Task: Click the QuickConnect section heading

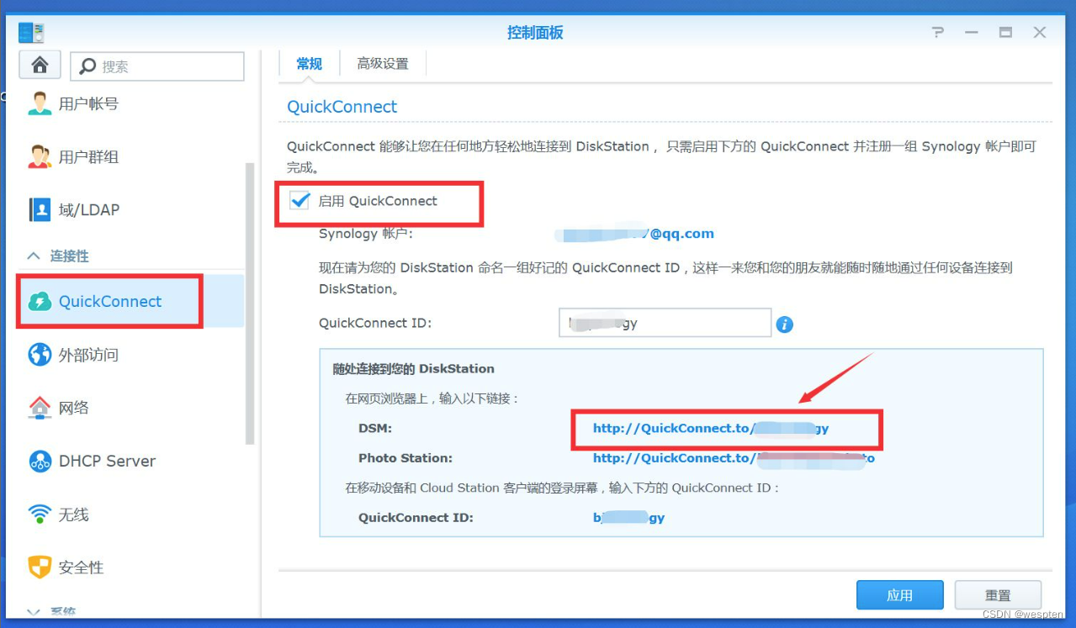Action: click(x=342, y=107)
